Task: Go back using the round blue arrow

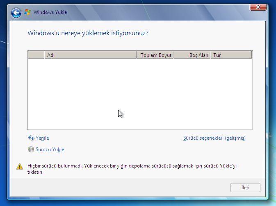Action: [16, 13]
